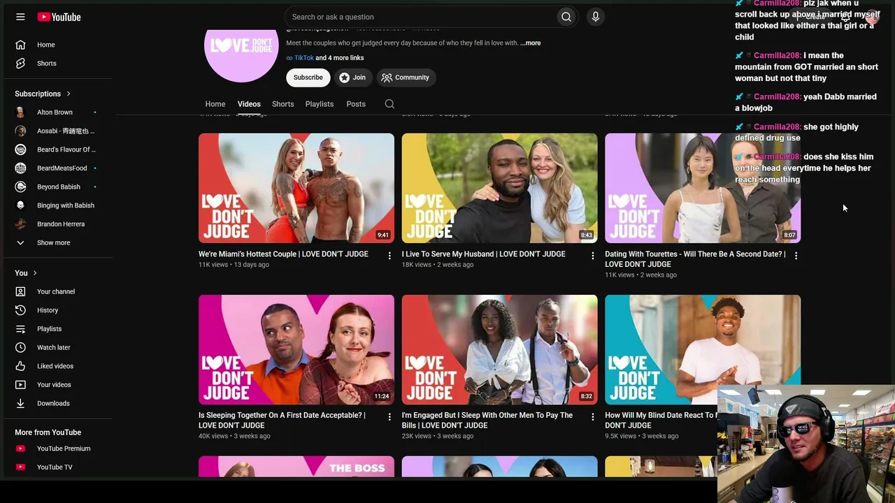Click the search input field

coord(420,17)
